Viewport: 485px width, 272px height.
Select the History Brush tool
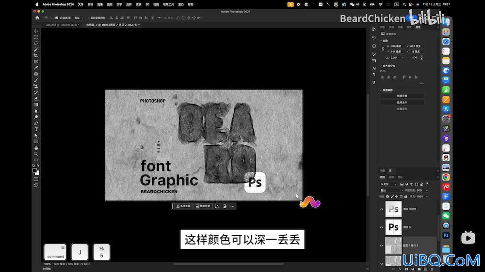coord(36,92)
